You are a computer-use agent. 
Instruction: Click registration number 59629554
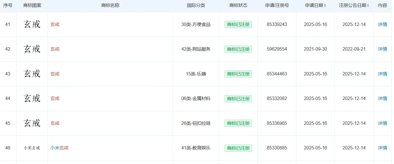277,49
